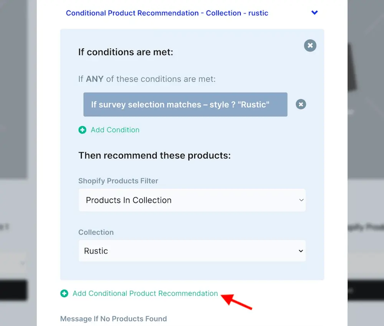Click the "If ANY of these conditions" text
The height and width of the screenshot is (326, 384).
point(147,79)
